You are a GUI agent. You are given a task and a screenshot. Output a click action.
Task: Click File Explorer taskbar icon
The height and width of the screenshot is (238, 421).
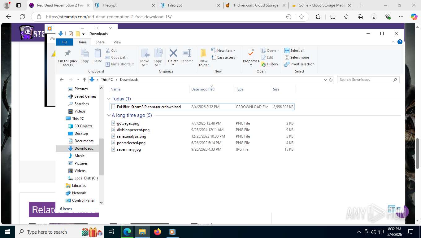[x=142, y=232]
